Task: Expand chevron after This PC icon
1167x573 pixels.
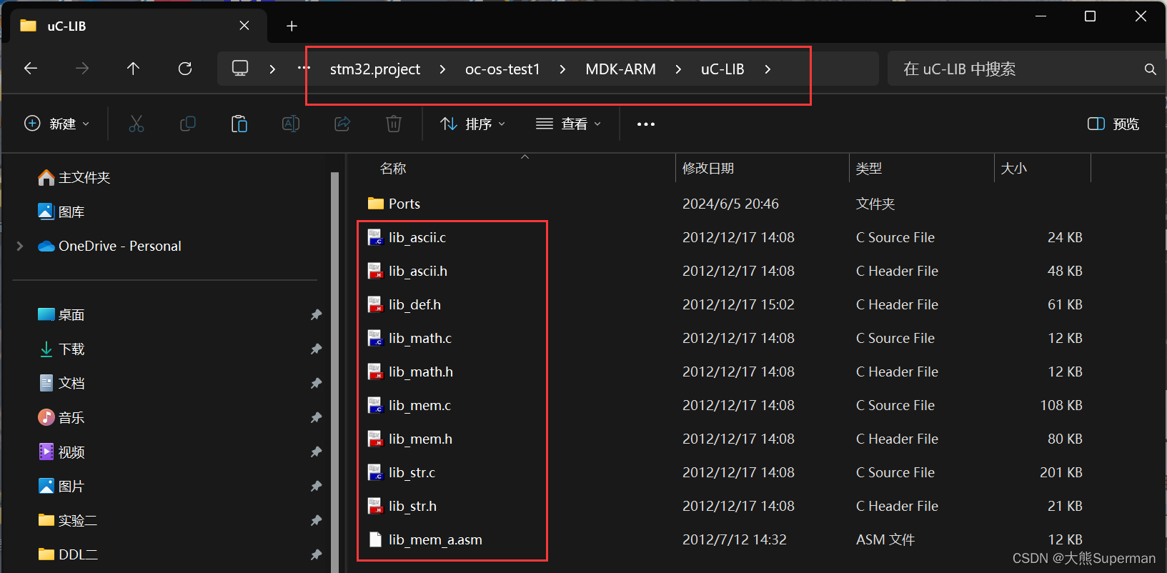Action: (272, 69)
